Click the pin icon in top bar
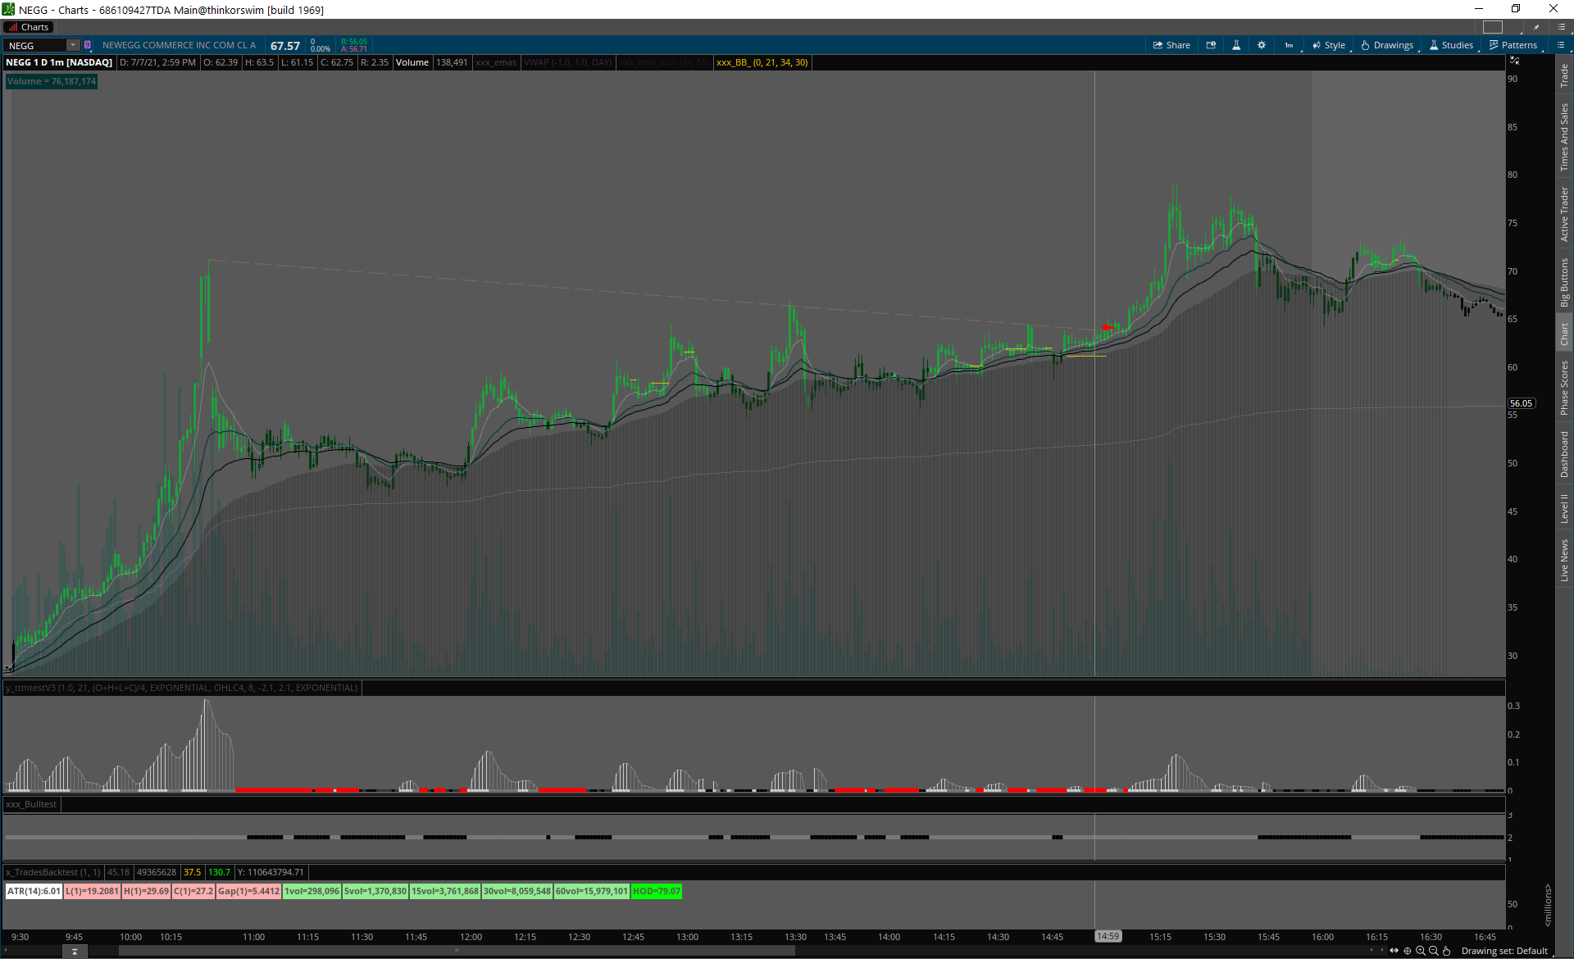 [x=1536, y=27]
